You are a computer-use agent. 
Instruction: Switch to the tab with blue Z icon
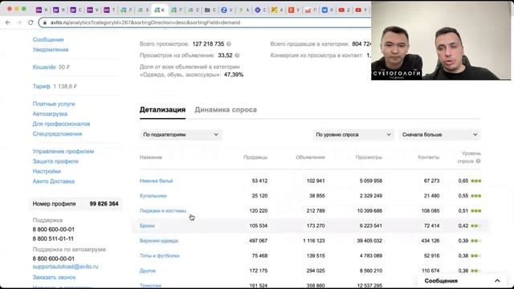[x=224, y=10]
